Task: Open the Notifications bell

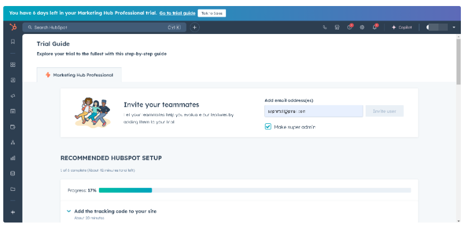Action: click(x=375, y=27)
